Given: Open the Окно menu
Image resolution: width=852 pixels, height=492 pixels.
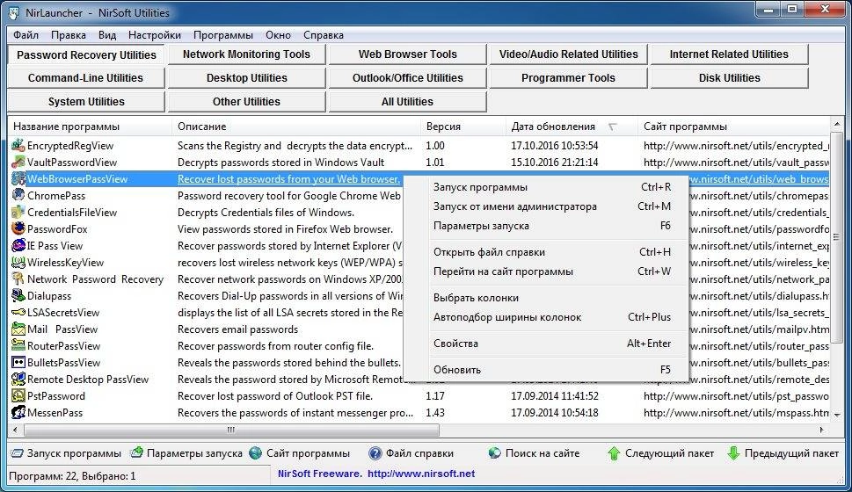Looking at the screenshot, I should coord(278,35).
